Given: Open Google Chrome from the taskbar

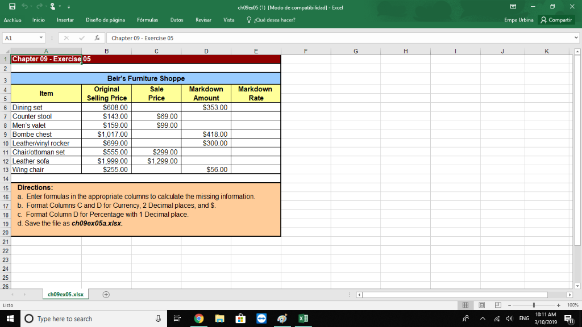Looking at the screenshot, I should [x=199, y=318].
